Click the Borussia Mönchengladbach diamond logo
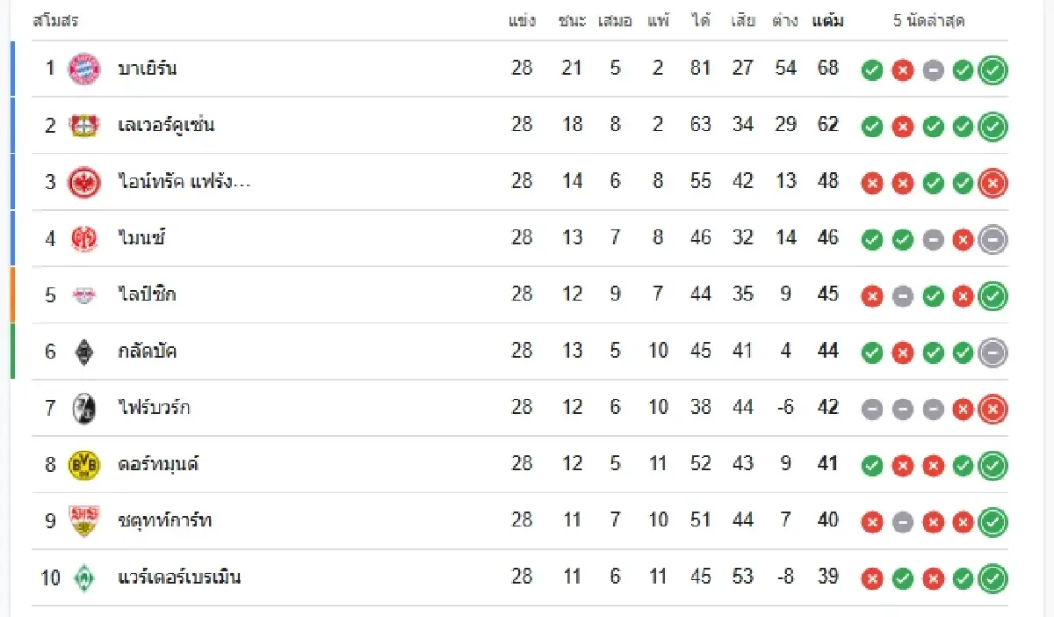Viewport: 1054px width, 617px height. point(85,352)
